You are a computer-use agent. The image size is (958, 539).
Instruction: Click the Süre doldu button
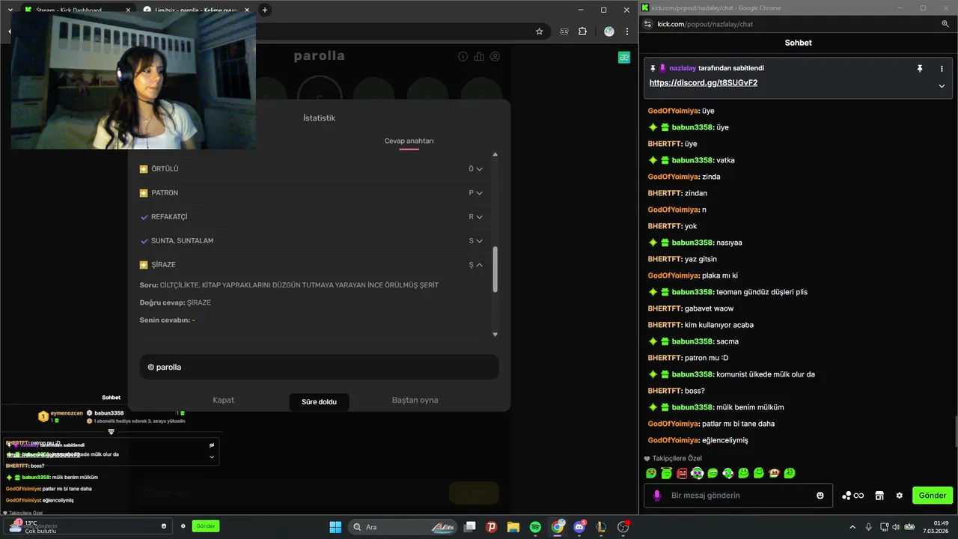click(x=319, y=402)
